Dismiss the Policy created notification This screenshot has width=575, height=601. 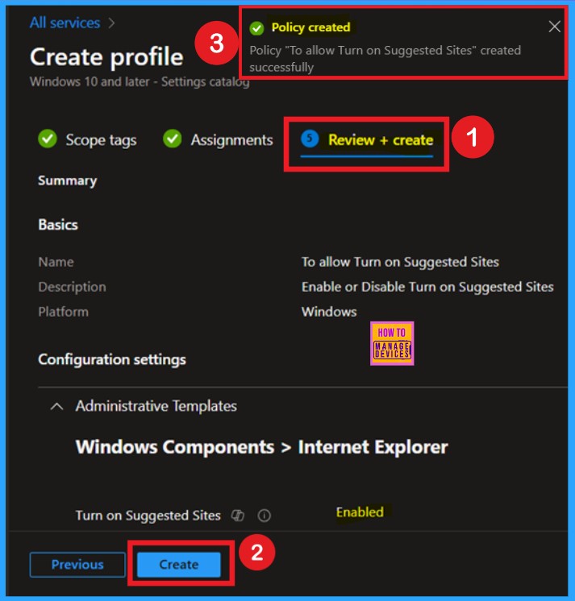[x=554, y=27]
